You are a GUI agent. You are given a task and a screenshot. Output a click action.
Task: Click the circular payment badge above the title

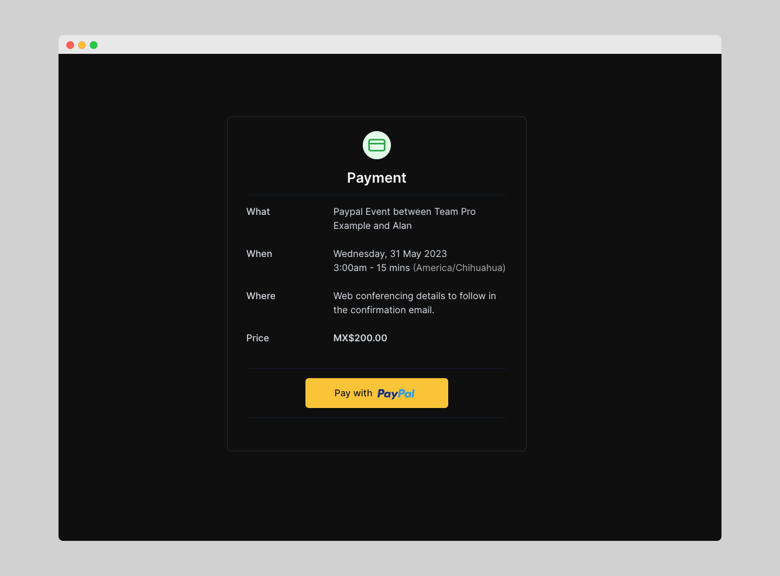(x=376, y=145)
